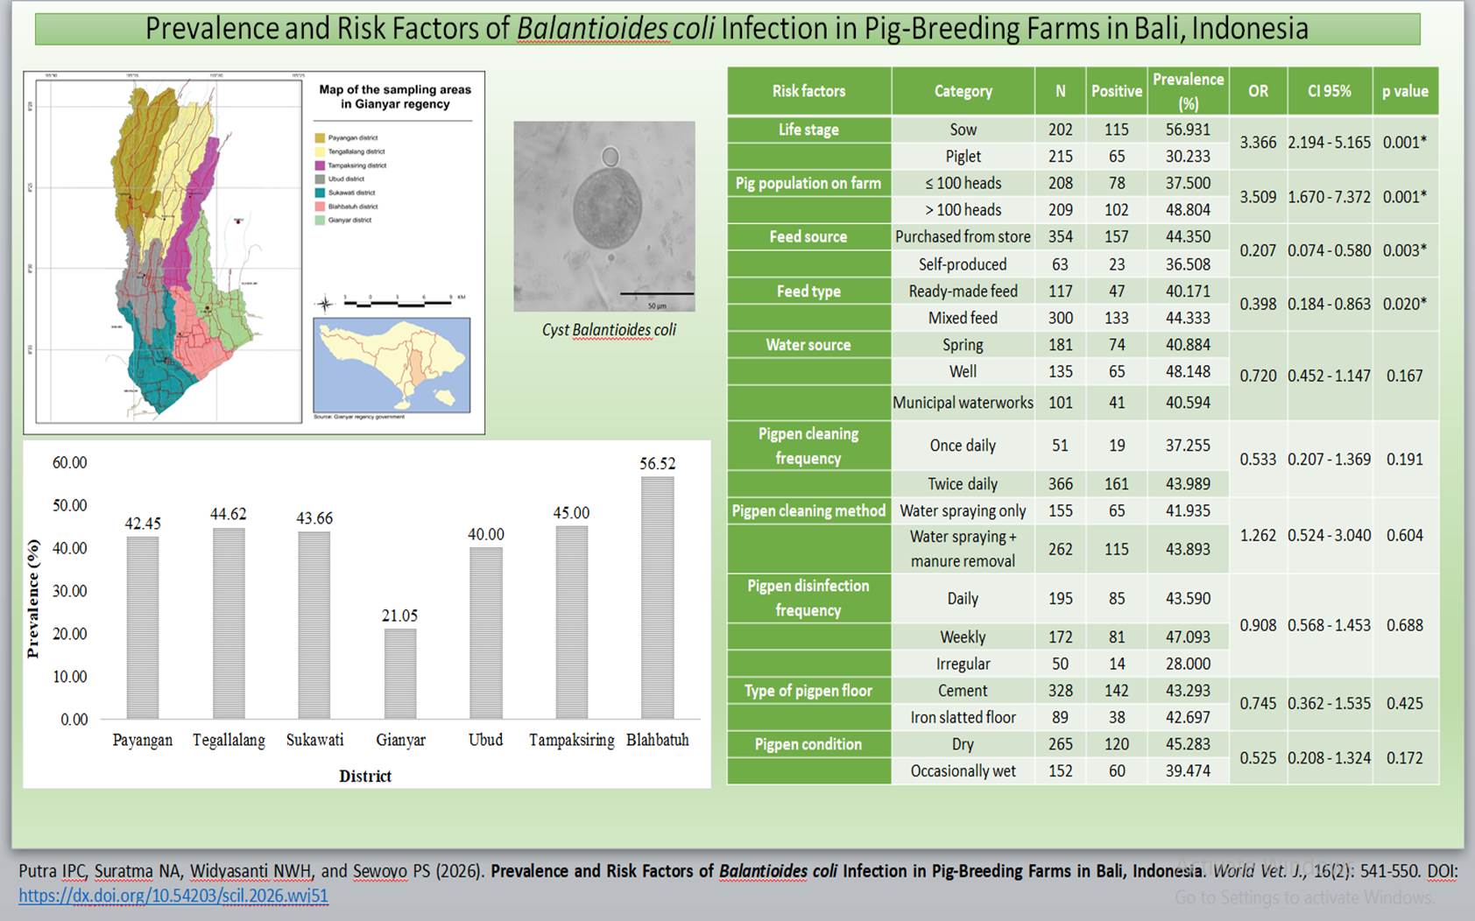This screenshot has height=921, width=1475.
Task: Click the Blahbatuh district pink legend swatch
Action: [320, 207]
